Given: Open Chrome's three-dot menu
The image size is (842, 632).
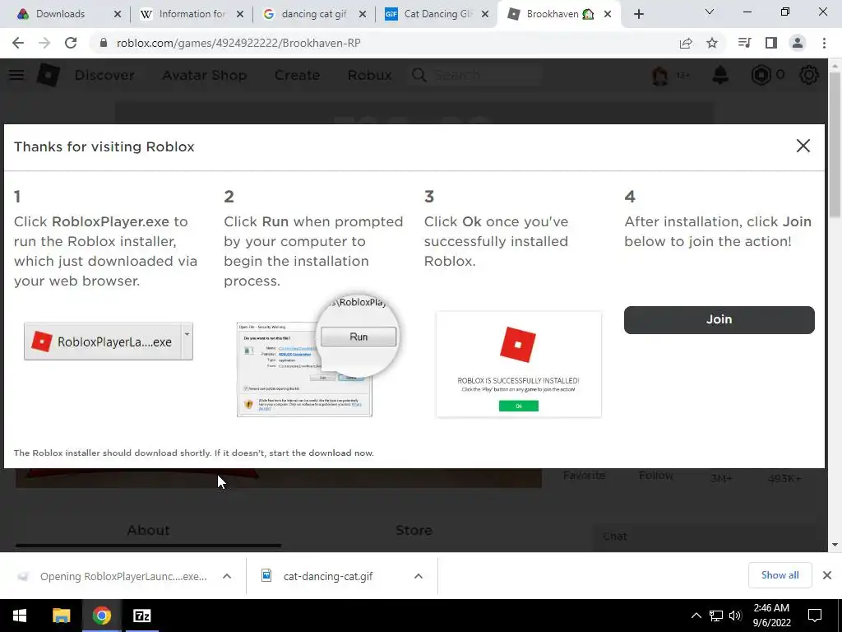Looking at the screenshot, I should click(x=824, y=43).
